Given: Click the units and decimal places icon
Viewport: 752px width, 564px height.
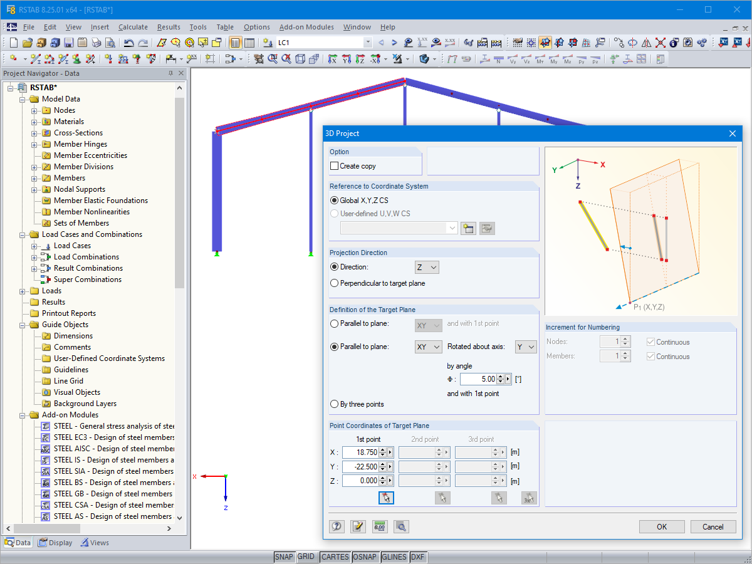Looking at the screenshot, I should click(x=379, y=526).
